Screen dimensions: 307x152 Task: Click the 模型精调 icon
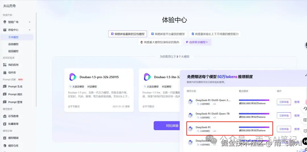[x=5, y=138]
